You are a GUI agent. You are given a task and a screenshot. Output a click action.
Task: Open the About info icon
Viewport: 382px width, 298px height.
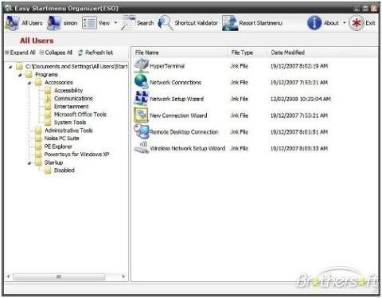tap(314, 23)
